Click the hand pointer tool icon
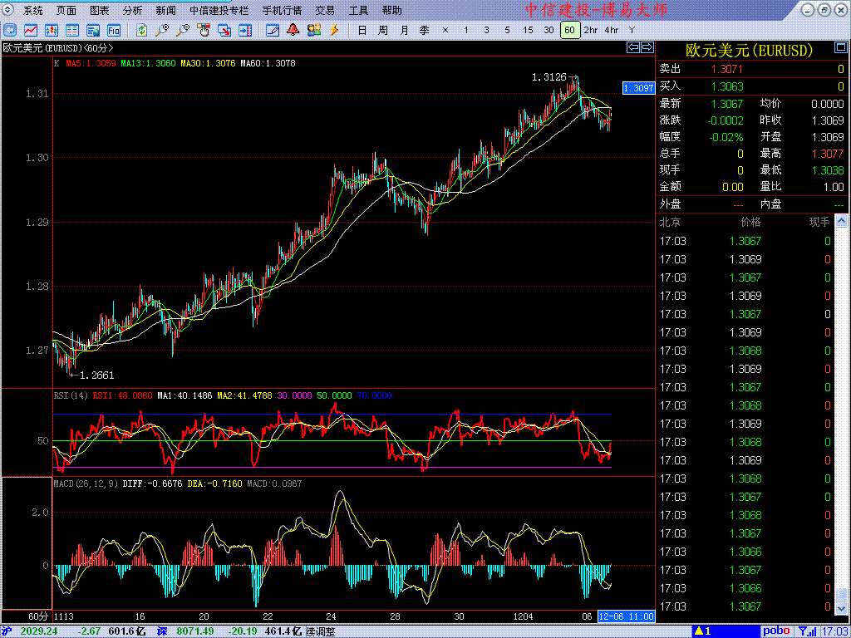Viewport: 851px width, 638px height. click(204, 30)
